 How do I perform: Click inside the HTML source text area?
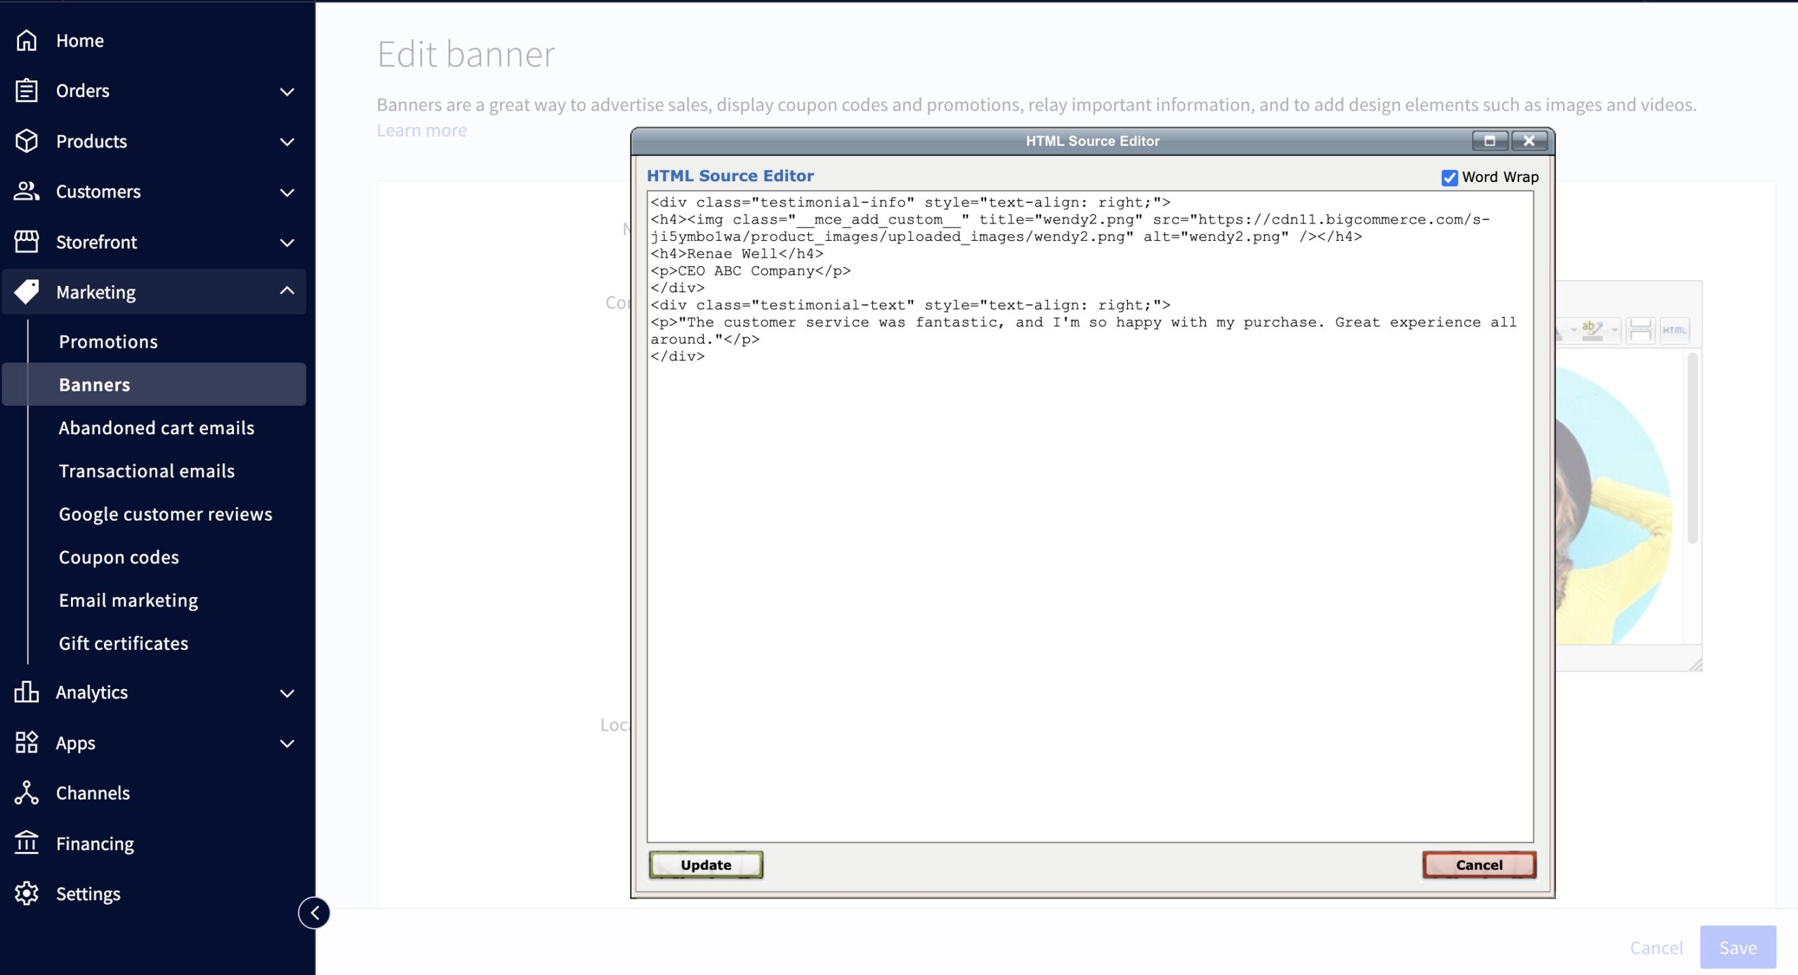click(1089, 562)
